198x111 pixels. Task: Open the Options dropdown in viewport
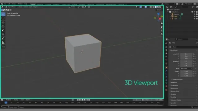(x=160, y=10)
